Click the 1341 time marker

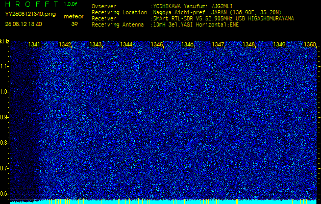(34, 44)
